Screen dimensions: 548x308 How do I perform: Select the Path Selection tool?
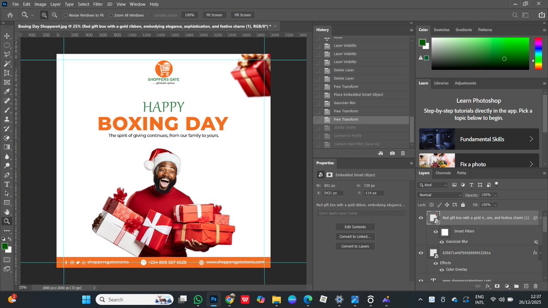pos(7,193)
